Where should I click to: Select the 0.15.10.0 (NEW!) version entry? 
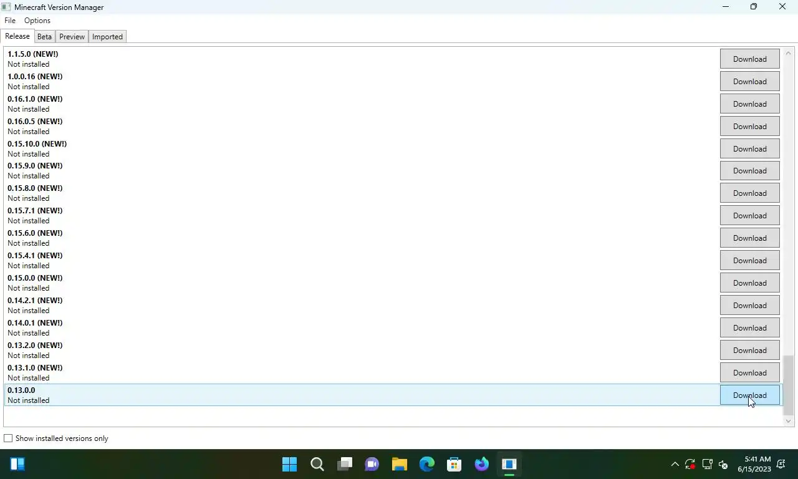coord(393,148)
